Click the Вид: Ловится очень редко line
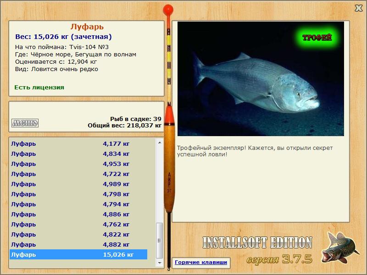The height and width of the screenshot is (275, 367). point(56,69)
